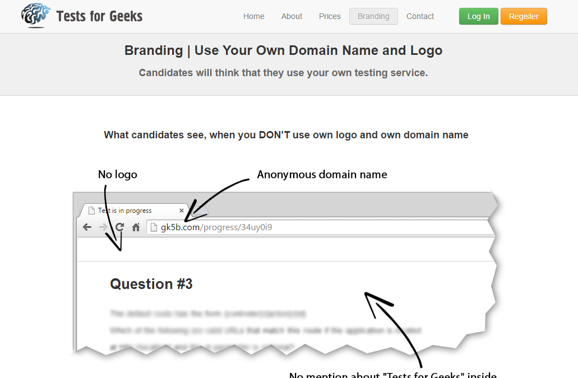Click the Tests for Geeks brain logo
This screenshot has width=578, height=378.
(x=35, y=16)
